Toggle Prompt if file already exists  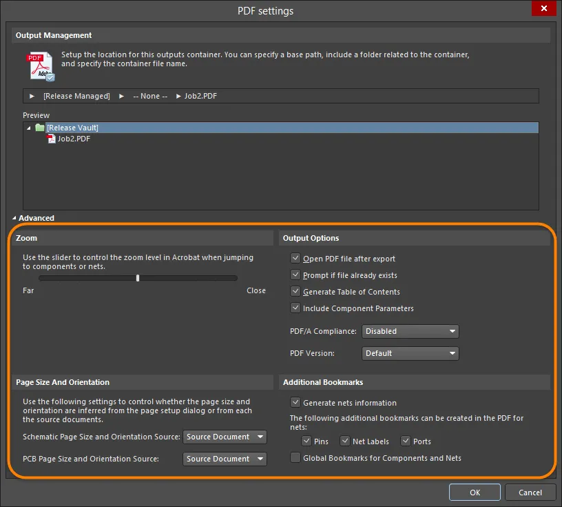[x=295, y=275]
